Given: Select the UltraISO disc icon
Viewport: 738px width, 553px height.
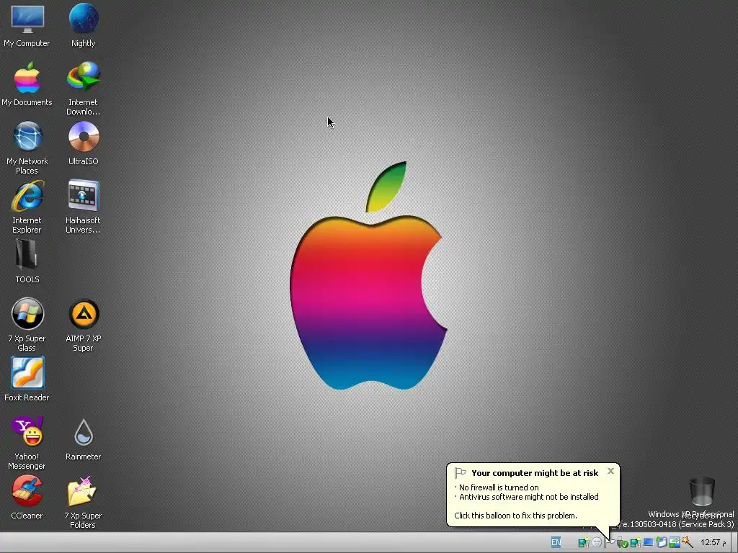Looking at the screenshot, I should [x=84, y=143].
